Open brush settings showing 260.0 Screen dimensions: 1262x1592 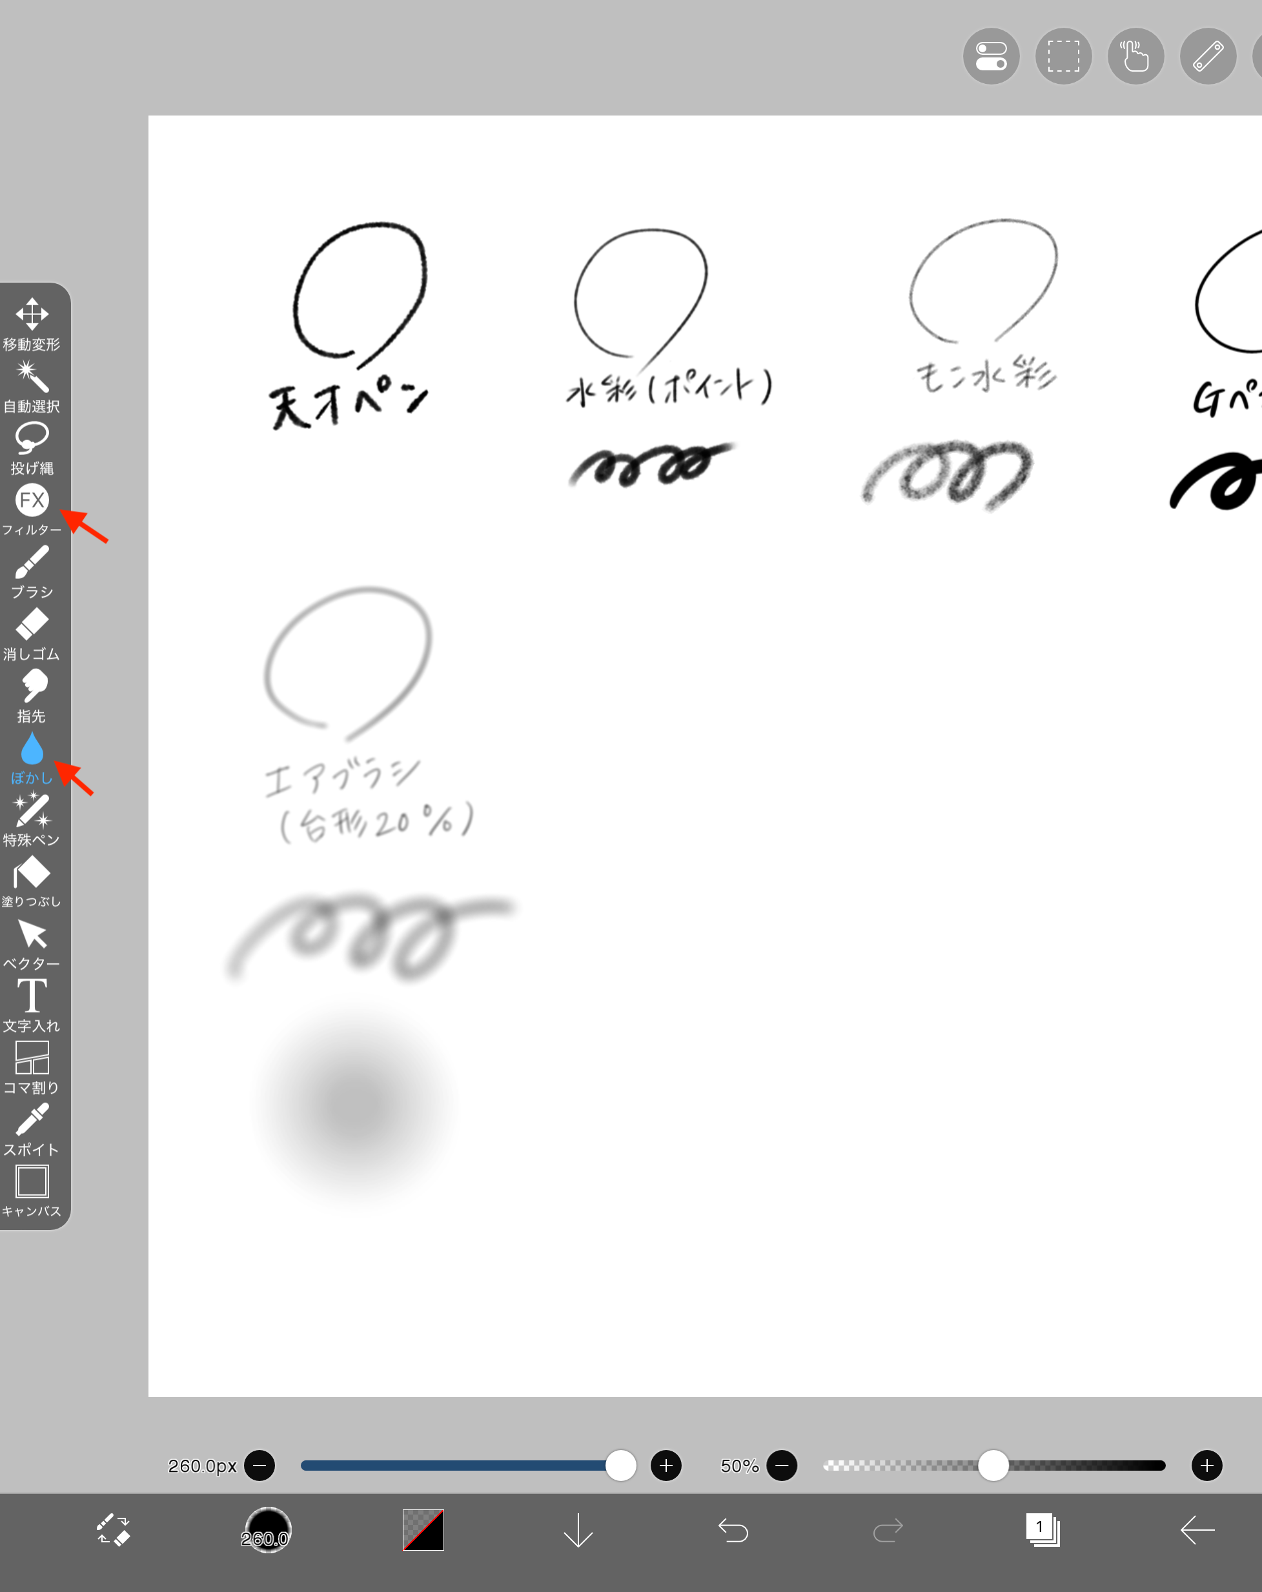pos(267,1529)
